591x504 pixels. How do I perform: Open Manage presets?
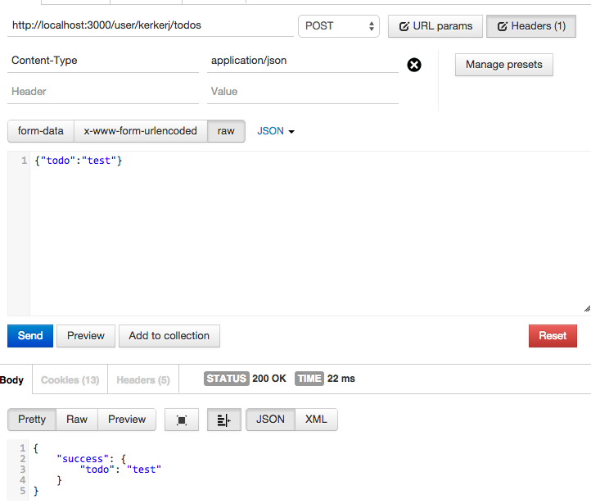[x=503, y=65]
